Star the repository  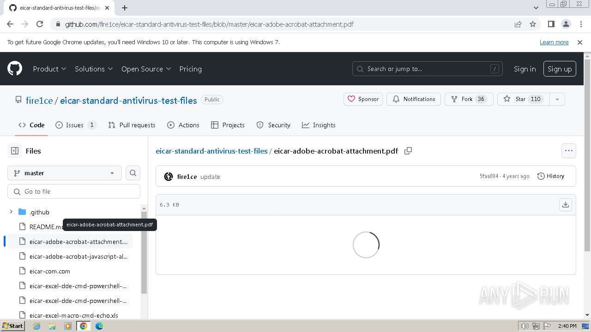pyautogui.click(x=524, y=99)
